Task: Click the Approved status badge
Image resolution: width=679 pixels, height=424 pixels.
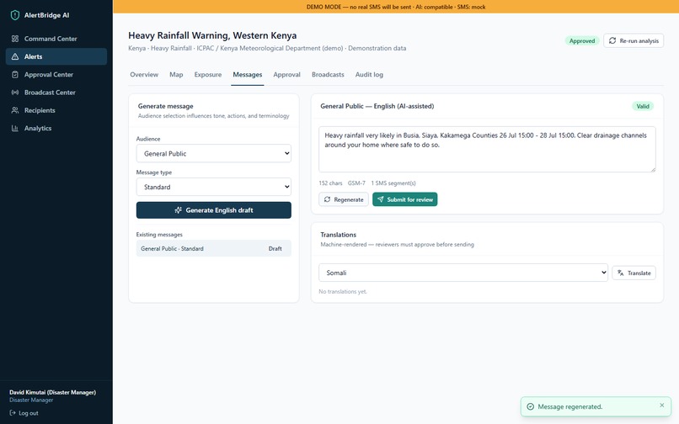Action: click(x=582, y=40)
